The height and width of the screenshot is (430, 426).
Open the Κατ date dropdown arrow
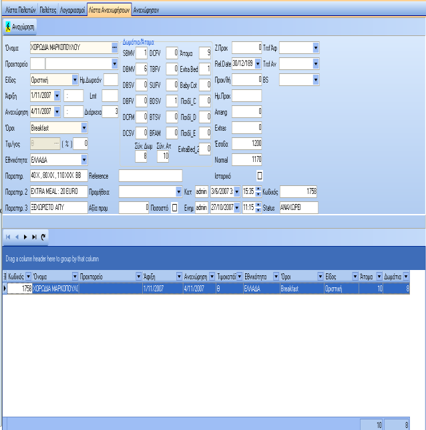pos(237,192)
